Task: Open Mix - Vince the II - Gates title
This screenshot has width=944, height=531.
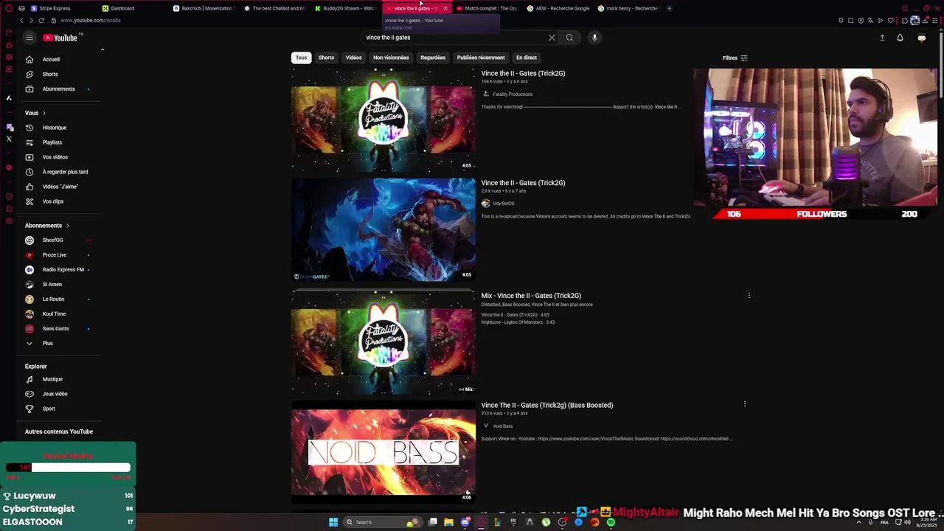Action: (x=531, y=296)
